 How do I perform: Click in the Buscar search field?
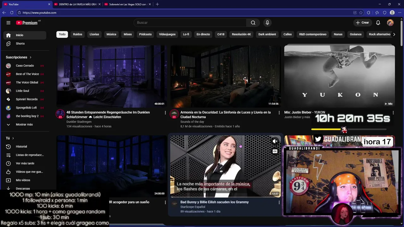point(190,23)
